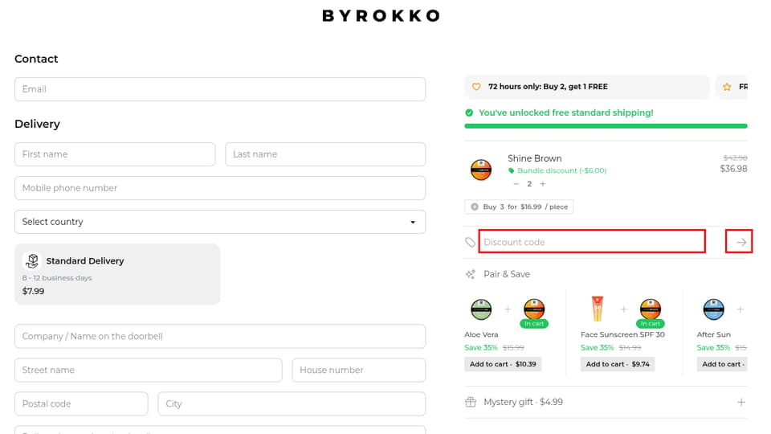The height and width of the screenshot is (434, 771).
Task: Open After Sun product image
Action: click(713, 309)
